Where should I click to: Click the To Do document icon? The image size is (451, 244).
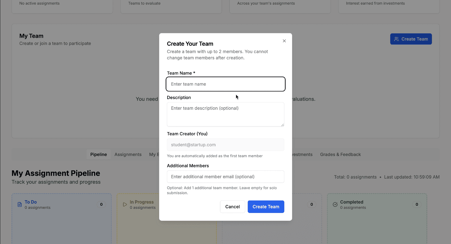pyautogui.click(x=20, y=204)
